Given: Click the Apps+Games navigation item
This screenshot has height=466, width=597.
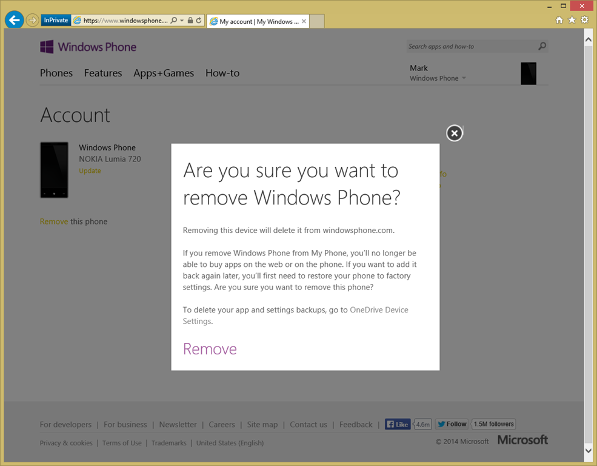Looking at the screenshot, I should [164, 73].
